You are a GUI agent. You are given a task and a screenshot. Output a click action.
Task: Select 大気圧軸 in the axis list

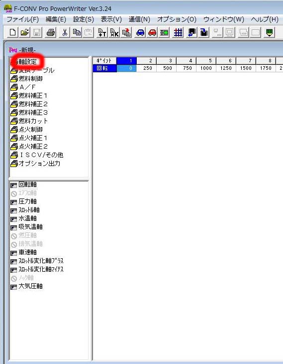[x=27, y=286]
